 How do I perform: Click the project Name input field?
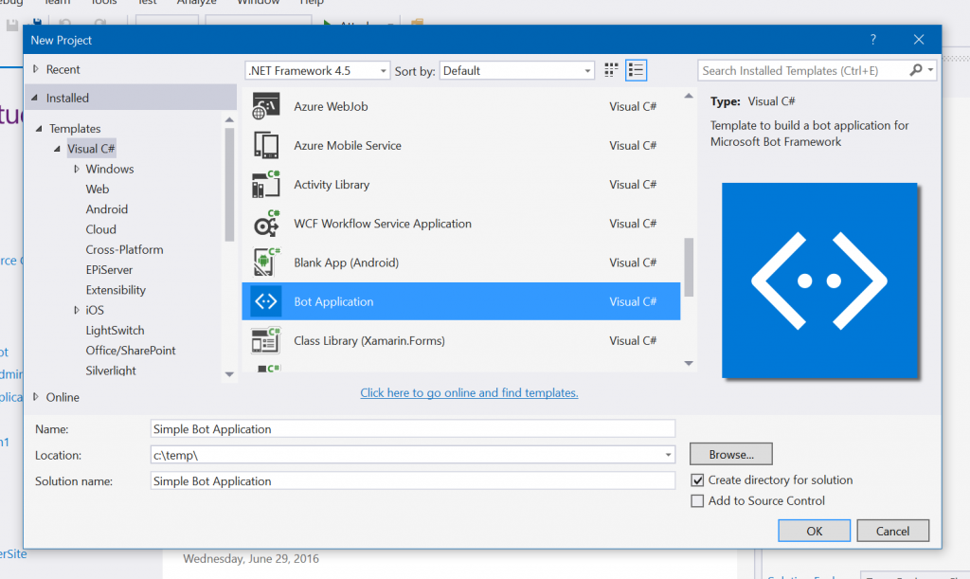(413, 429)
